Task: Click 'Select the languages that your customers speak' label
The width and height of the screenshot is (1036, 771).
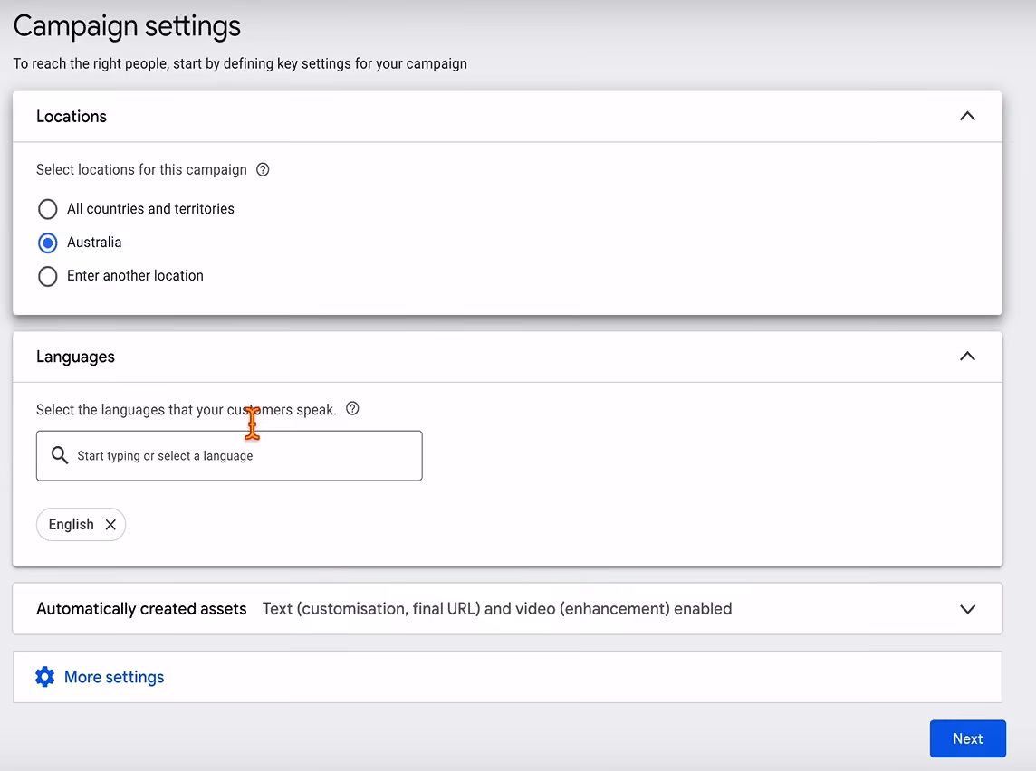Action: [187, 409]
